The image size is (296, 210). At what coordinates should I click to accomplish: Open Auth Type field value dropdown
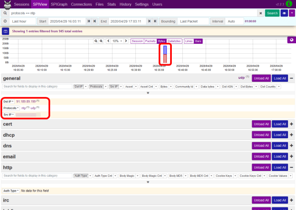11,191
